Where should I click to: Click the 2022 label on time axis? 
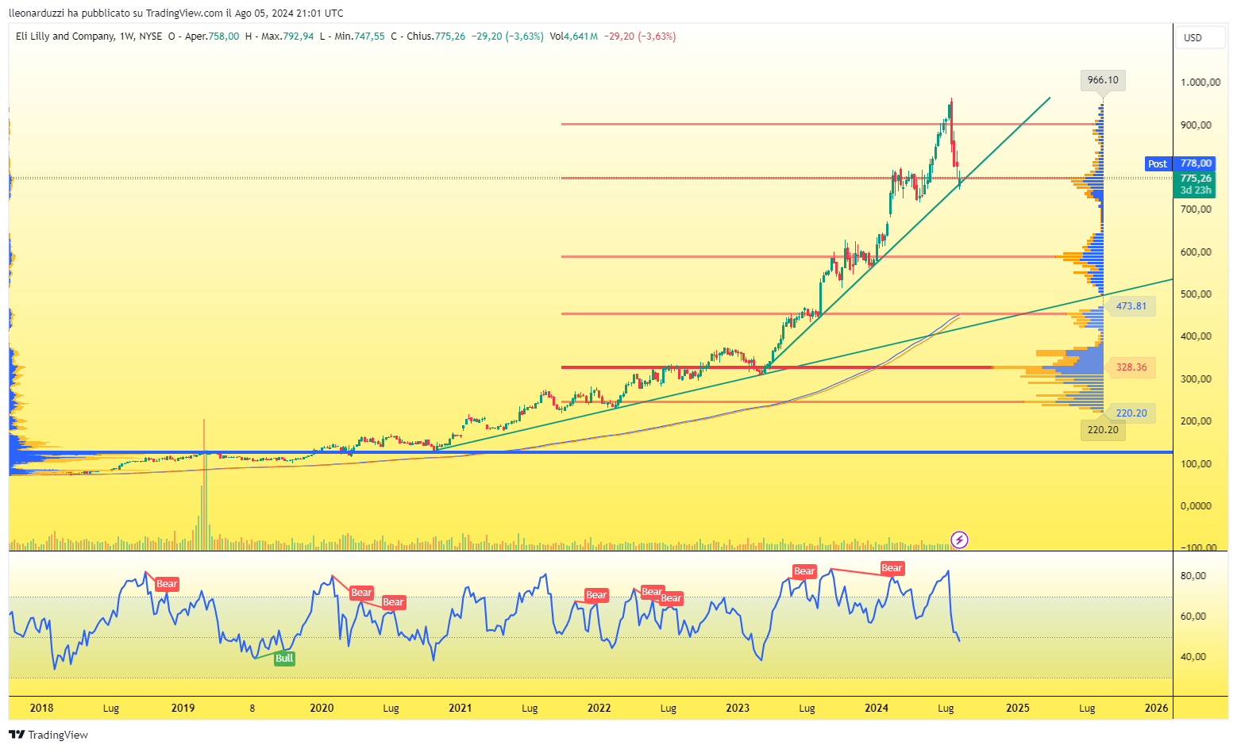coord(599,708)
